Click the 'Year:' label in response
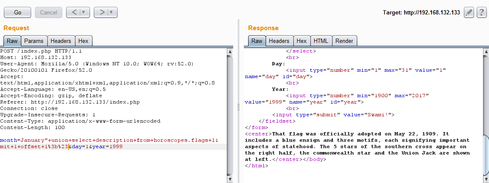 click(280, 89)
